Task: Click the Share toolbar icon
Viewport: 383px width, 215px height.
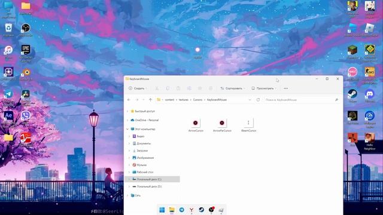Action: [200, 88]
